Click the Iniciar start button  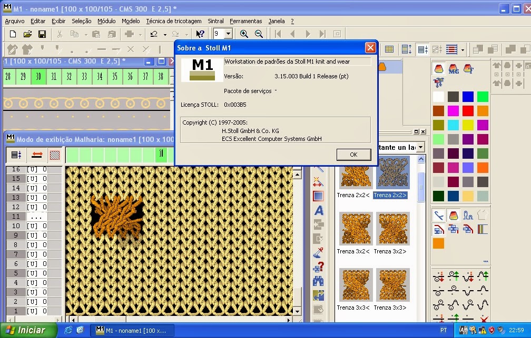click(28, 330)
